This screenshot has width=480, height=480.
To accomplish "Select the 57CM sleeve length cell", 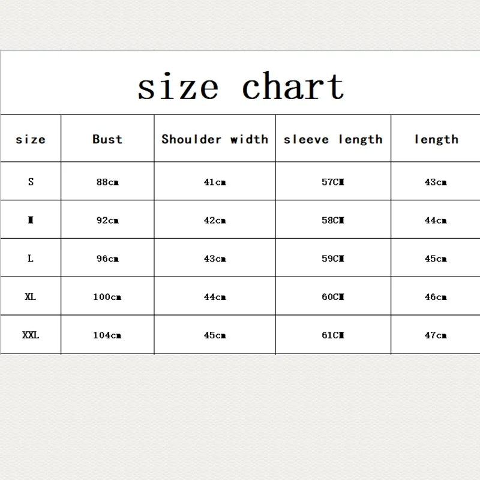I will 333,182.
